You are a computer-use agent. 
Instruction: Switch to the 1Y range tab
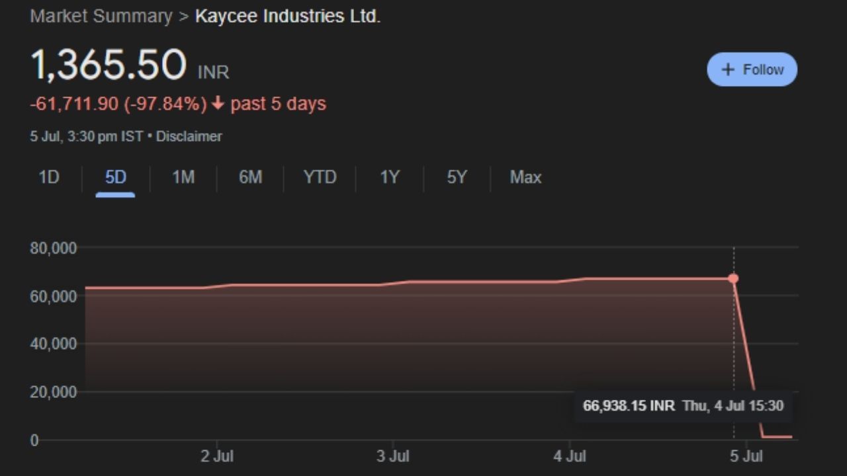[x=390, y=177]
